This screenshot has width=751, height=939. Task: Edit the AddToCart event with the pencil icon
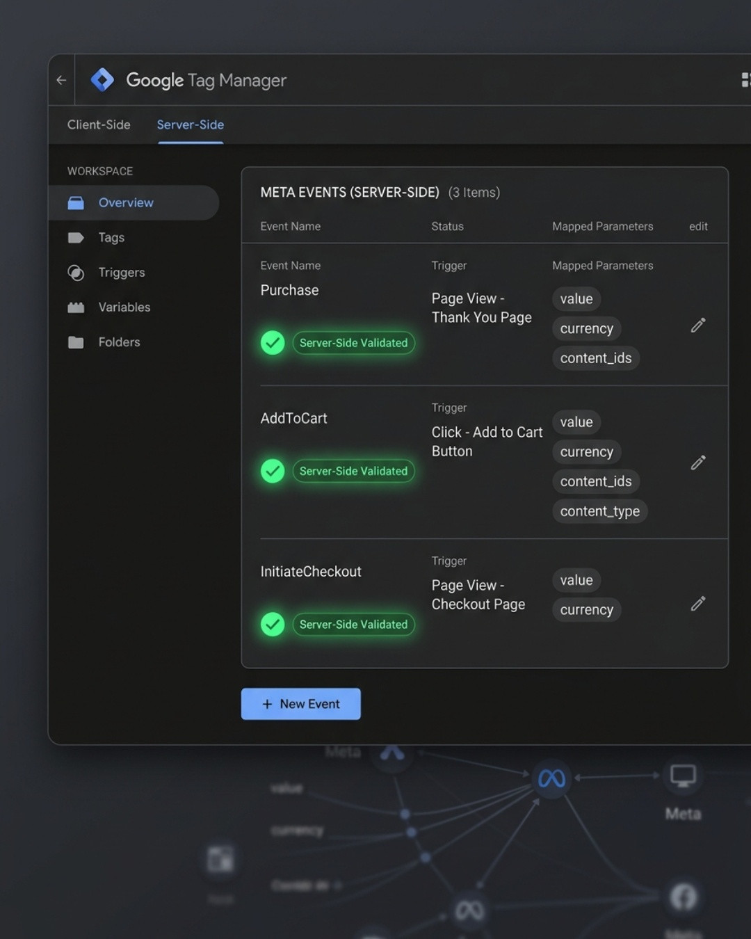(698, 463)
